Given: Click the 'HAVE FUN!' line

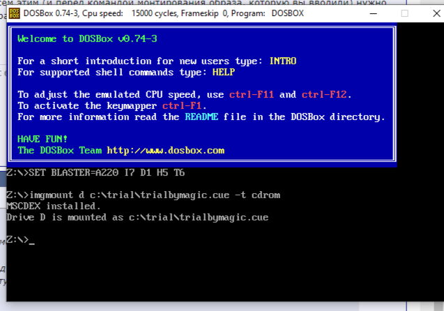Looking at the screenshot, I should click(43, 139).
